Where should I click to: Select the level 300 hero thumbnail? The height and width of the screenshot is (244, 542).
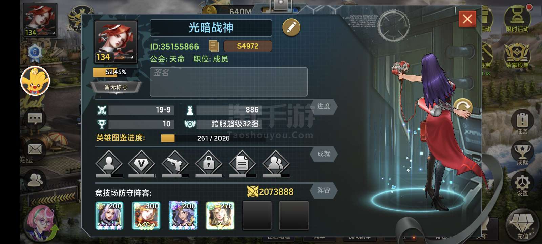click(x=146, y=216)
